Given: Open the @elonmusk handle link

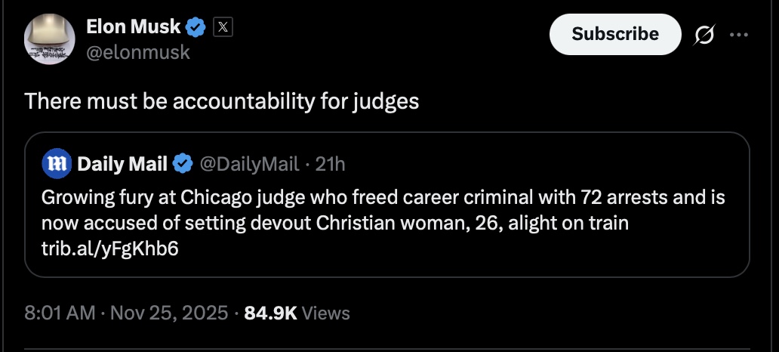Looking at the screenshot, I should (138, 52).
